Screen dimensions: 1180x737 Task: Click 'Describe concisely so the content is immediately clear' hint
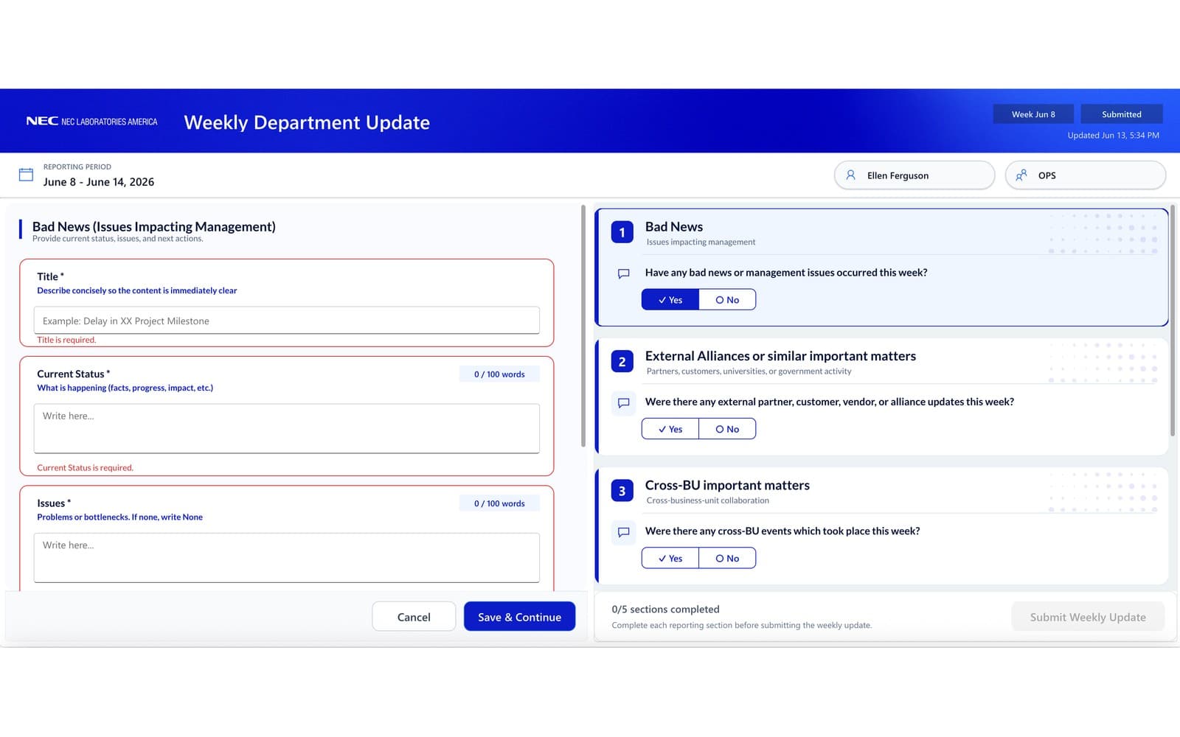137,290
